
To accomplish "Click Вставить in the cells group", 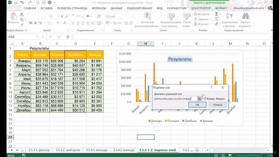I will (x=202, y=14).
